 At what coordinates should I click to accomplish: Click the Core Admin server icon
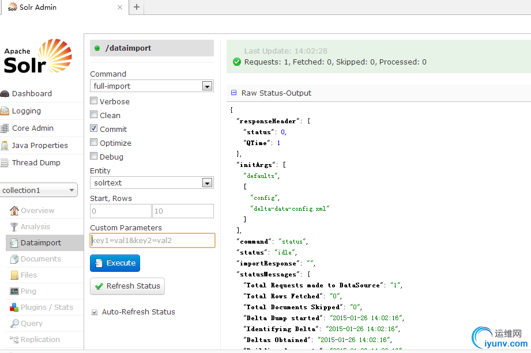point(5,128)
